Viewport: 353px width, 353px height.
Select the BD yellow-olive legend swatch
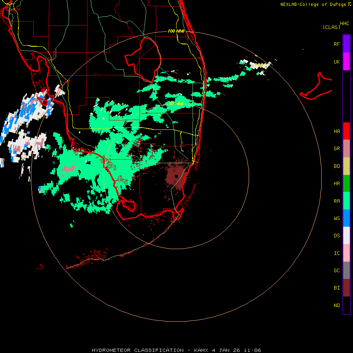tap(346, 166)
